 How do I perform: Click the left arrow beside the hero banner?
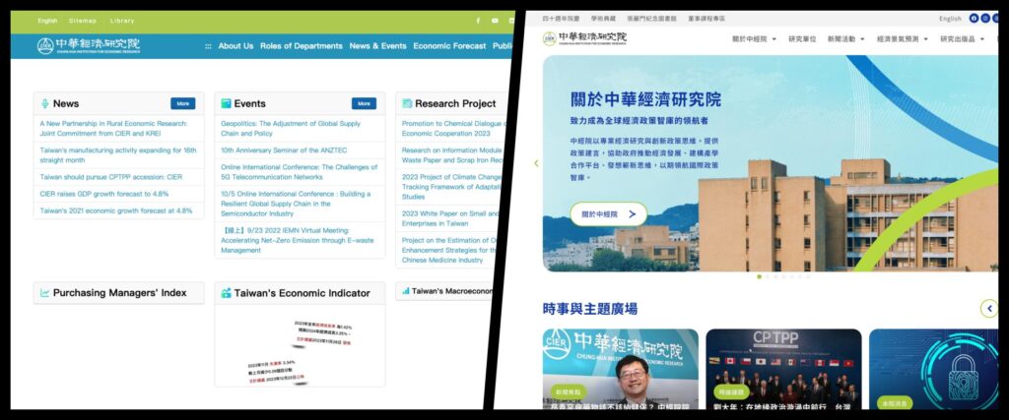coord(536,163)
